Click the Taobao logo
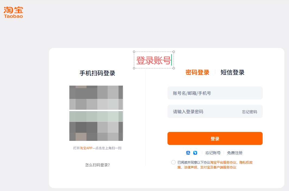This screenshot has width=289, height=191. 13,12
